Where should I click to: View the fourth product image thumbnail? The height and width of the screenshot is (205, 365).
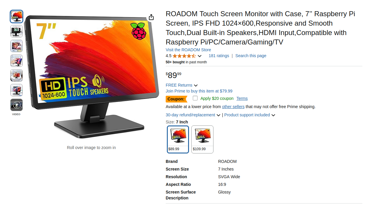[x=17, y=61]
